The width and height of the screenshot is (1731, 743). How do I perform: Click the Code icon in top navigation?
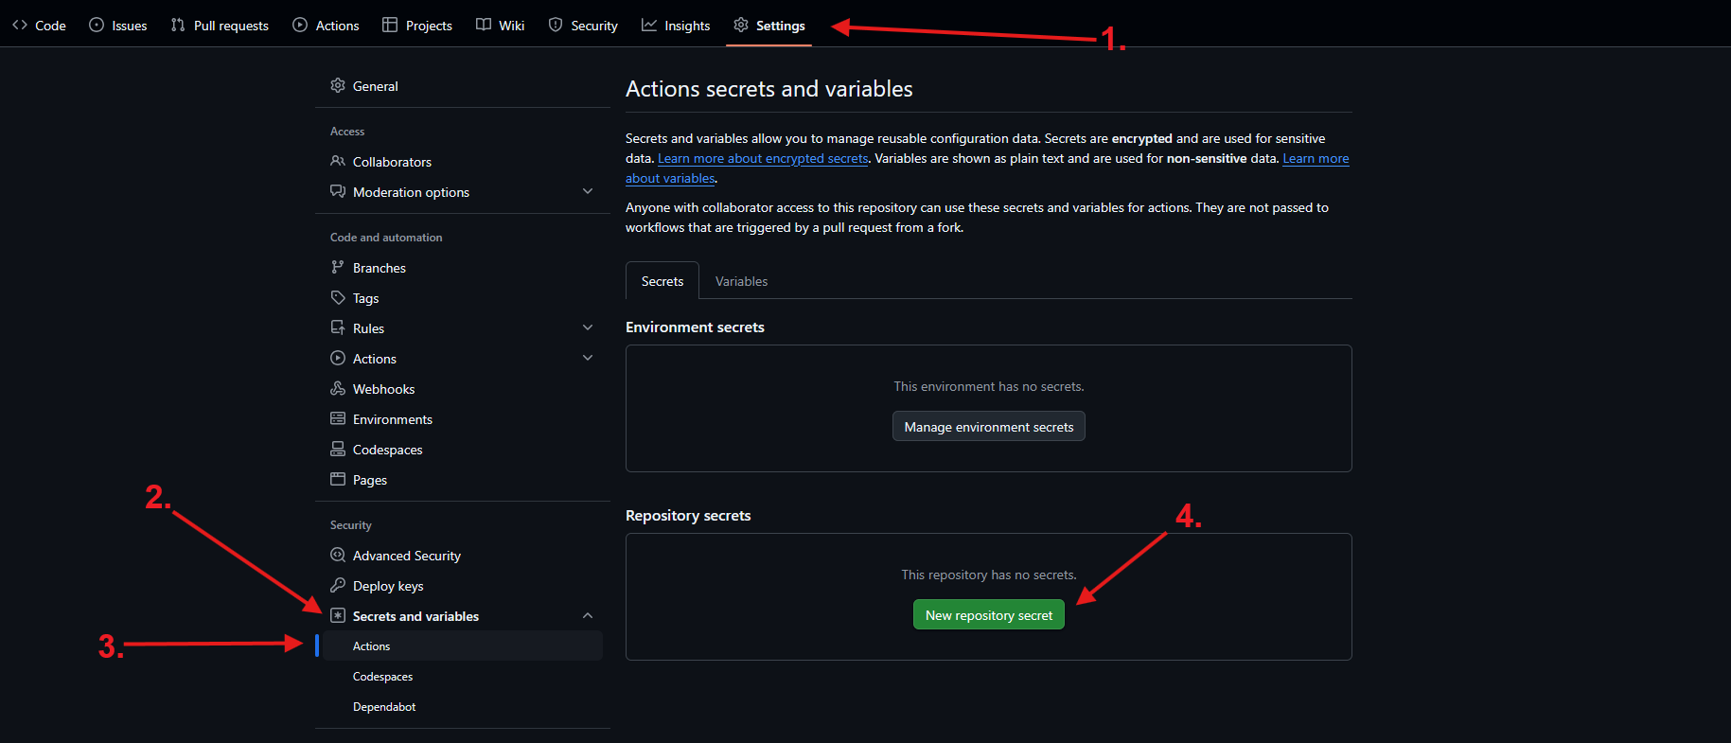coord(20,25)
